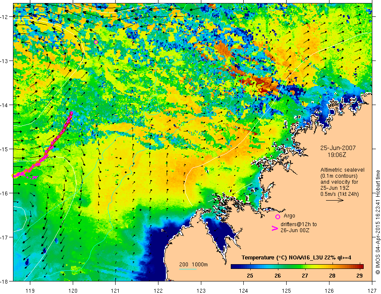Click the cyan isobath legend line under 200 1000m

coord(188,269)
